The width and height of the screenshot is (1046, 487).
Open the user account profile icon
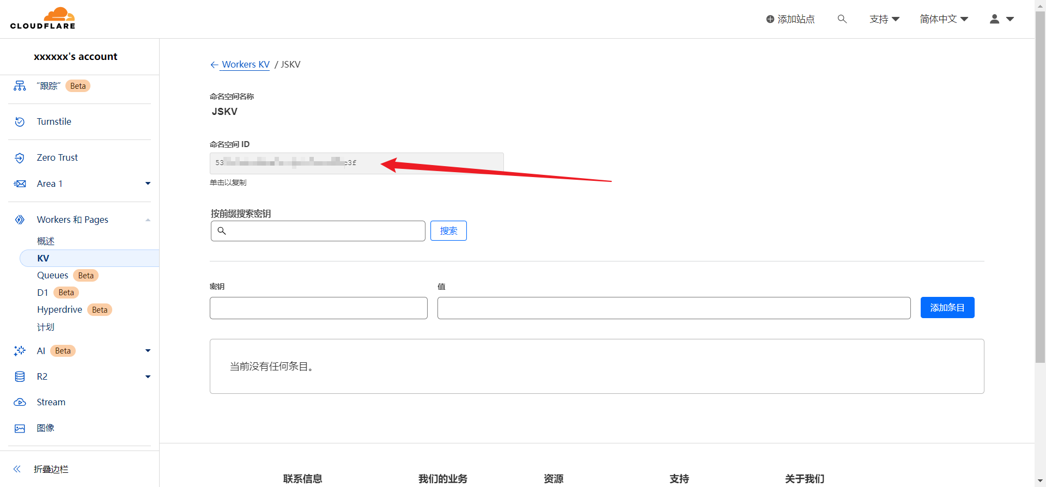pos(994,19)
